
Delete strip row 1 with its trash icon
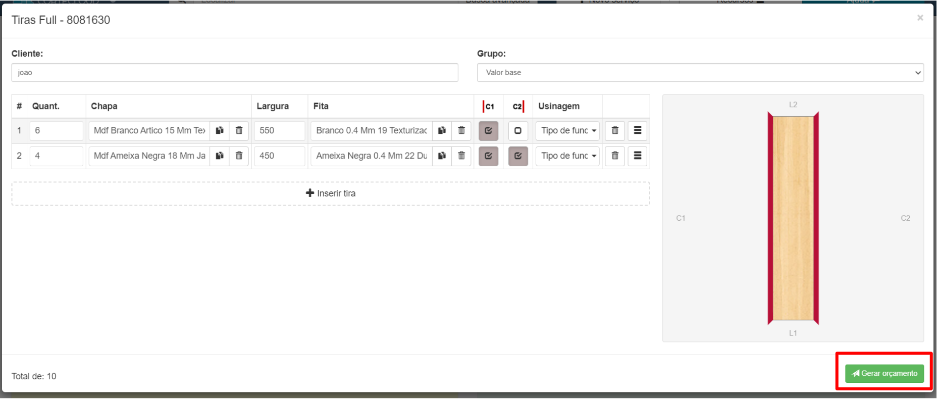click(615, 131)
